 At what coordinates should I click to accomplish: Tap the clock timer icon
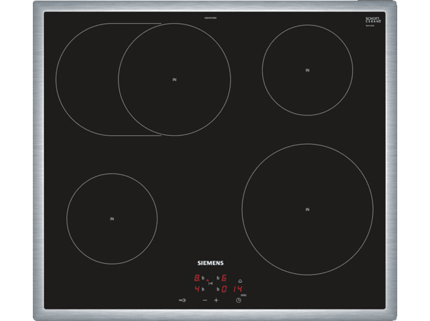coord(239,300)
